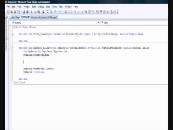
Task: Open the Tools menu
Action: pyautogui.click(x=54, y=7)
